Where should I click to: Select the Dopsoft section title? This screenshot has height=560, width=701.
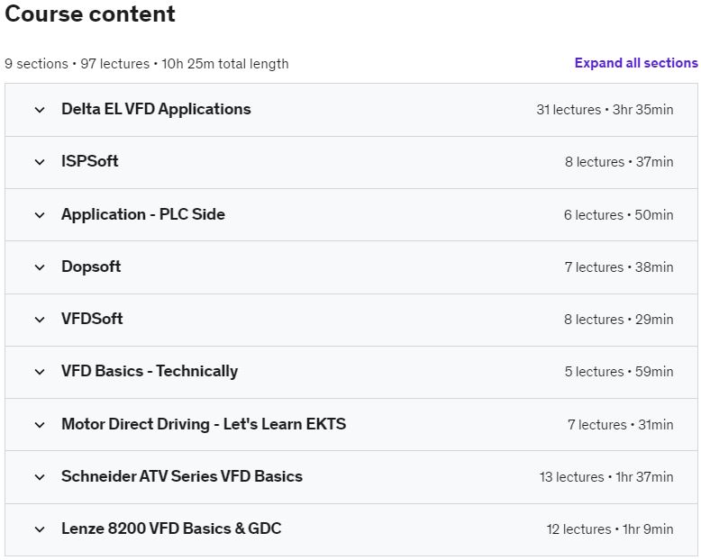coord(91,266)
